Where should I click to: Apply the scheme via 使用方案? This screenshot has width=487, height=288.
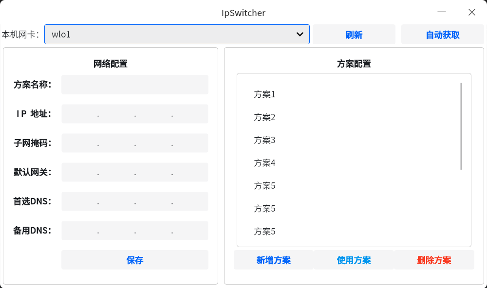coord(354,260)
